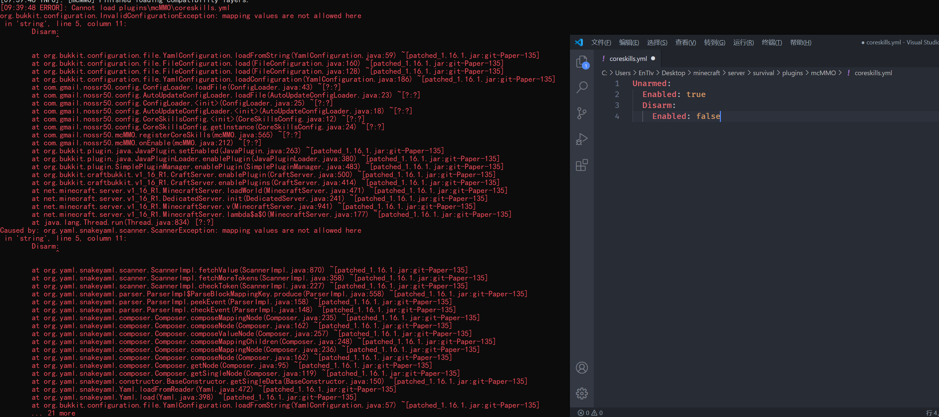Open the plugins breadcrumb dropdown
Viewport: 939px width, 417px height.
click(x=792, y=73)
